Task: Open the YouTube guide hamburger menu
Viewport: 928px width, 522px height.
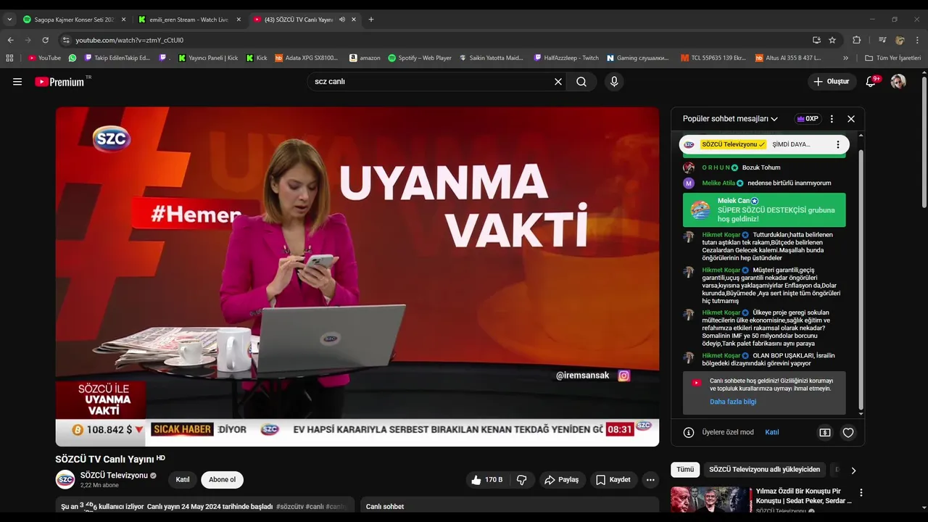Action: pyautogui.click(x=17, y=82)
